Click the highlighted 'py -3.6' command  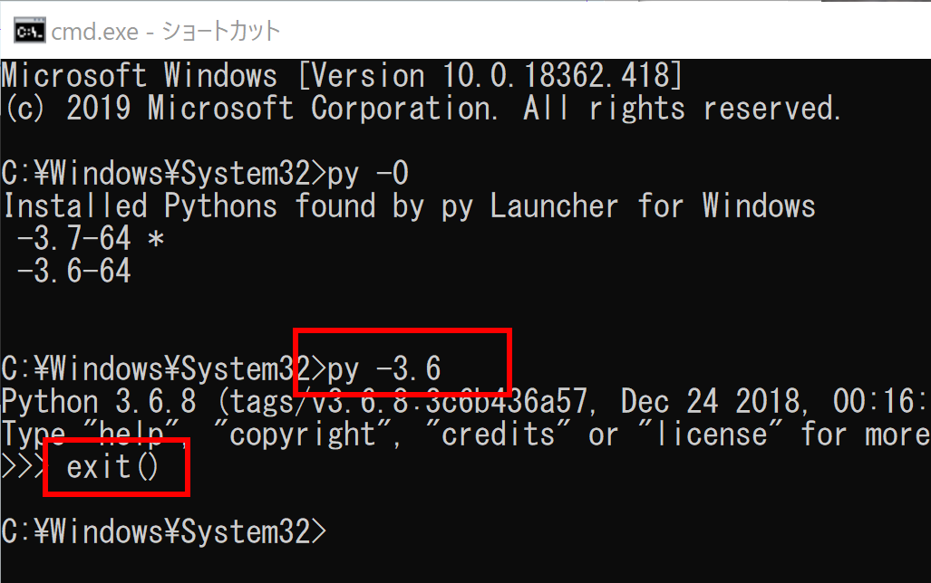[x=384, y=368]
